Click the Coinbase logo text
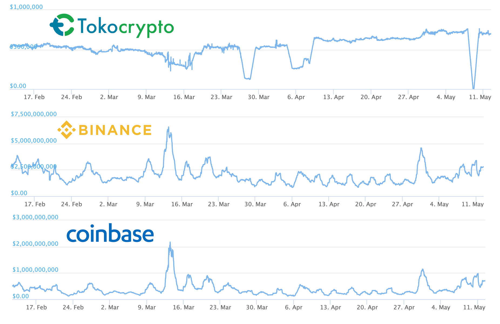500x324 pixels. pos(110,233)
